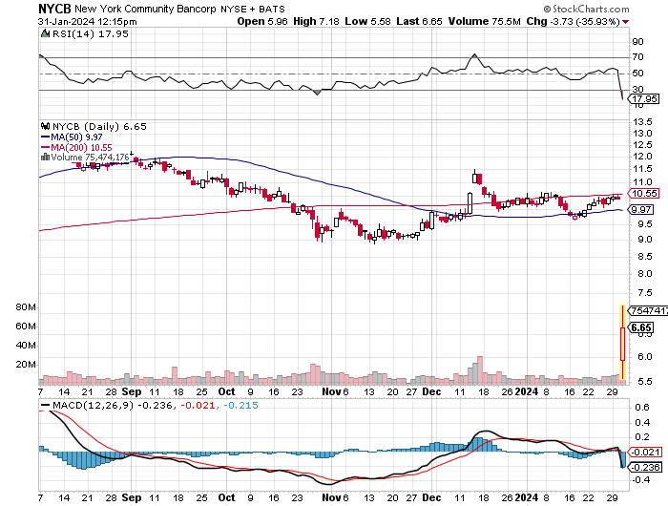Click the RSI(14) 17.95 legend label
Viewport: 668px width, 506px height.
[91, 33]
